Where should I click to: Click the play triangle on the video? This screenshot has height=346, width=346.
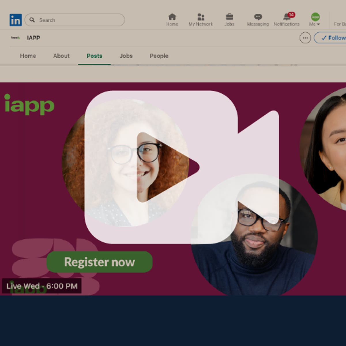[168, 167]
